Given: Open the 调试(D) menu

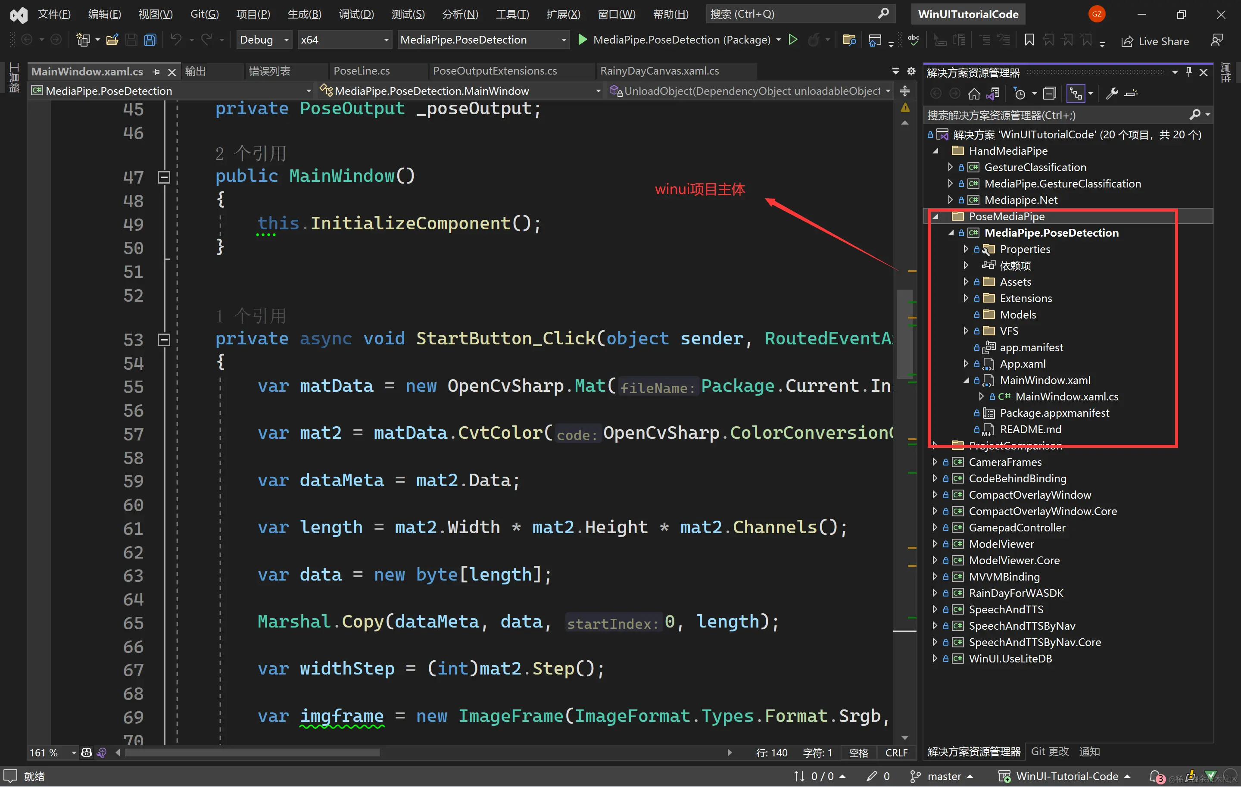Looking at the screenshot, I should pyautogui.click(x=356, y=14).
